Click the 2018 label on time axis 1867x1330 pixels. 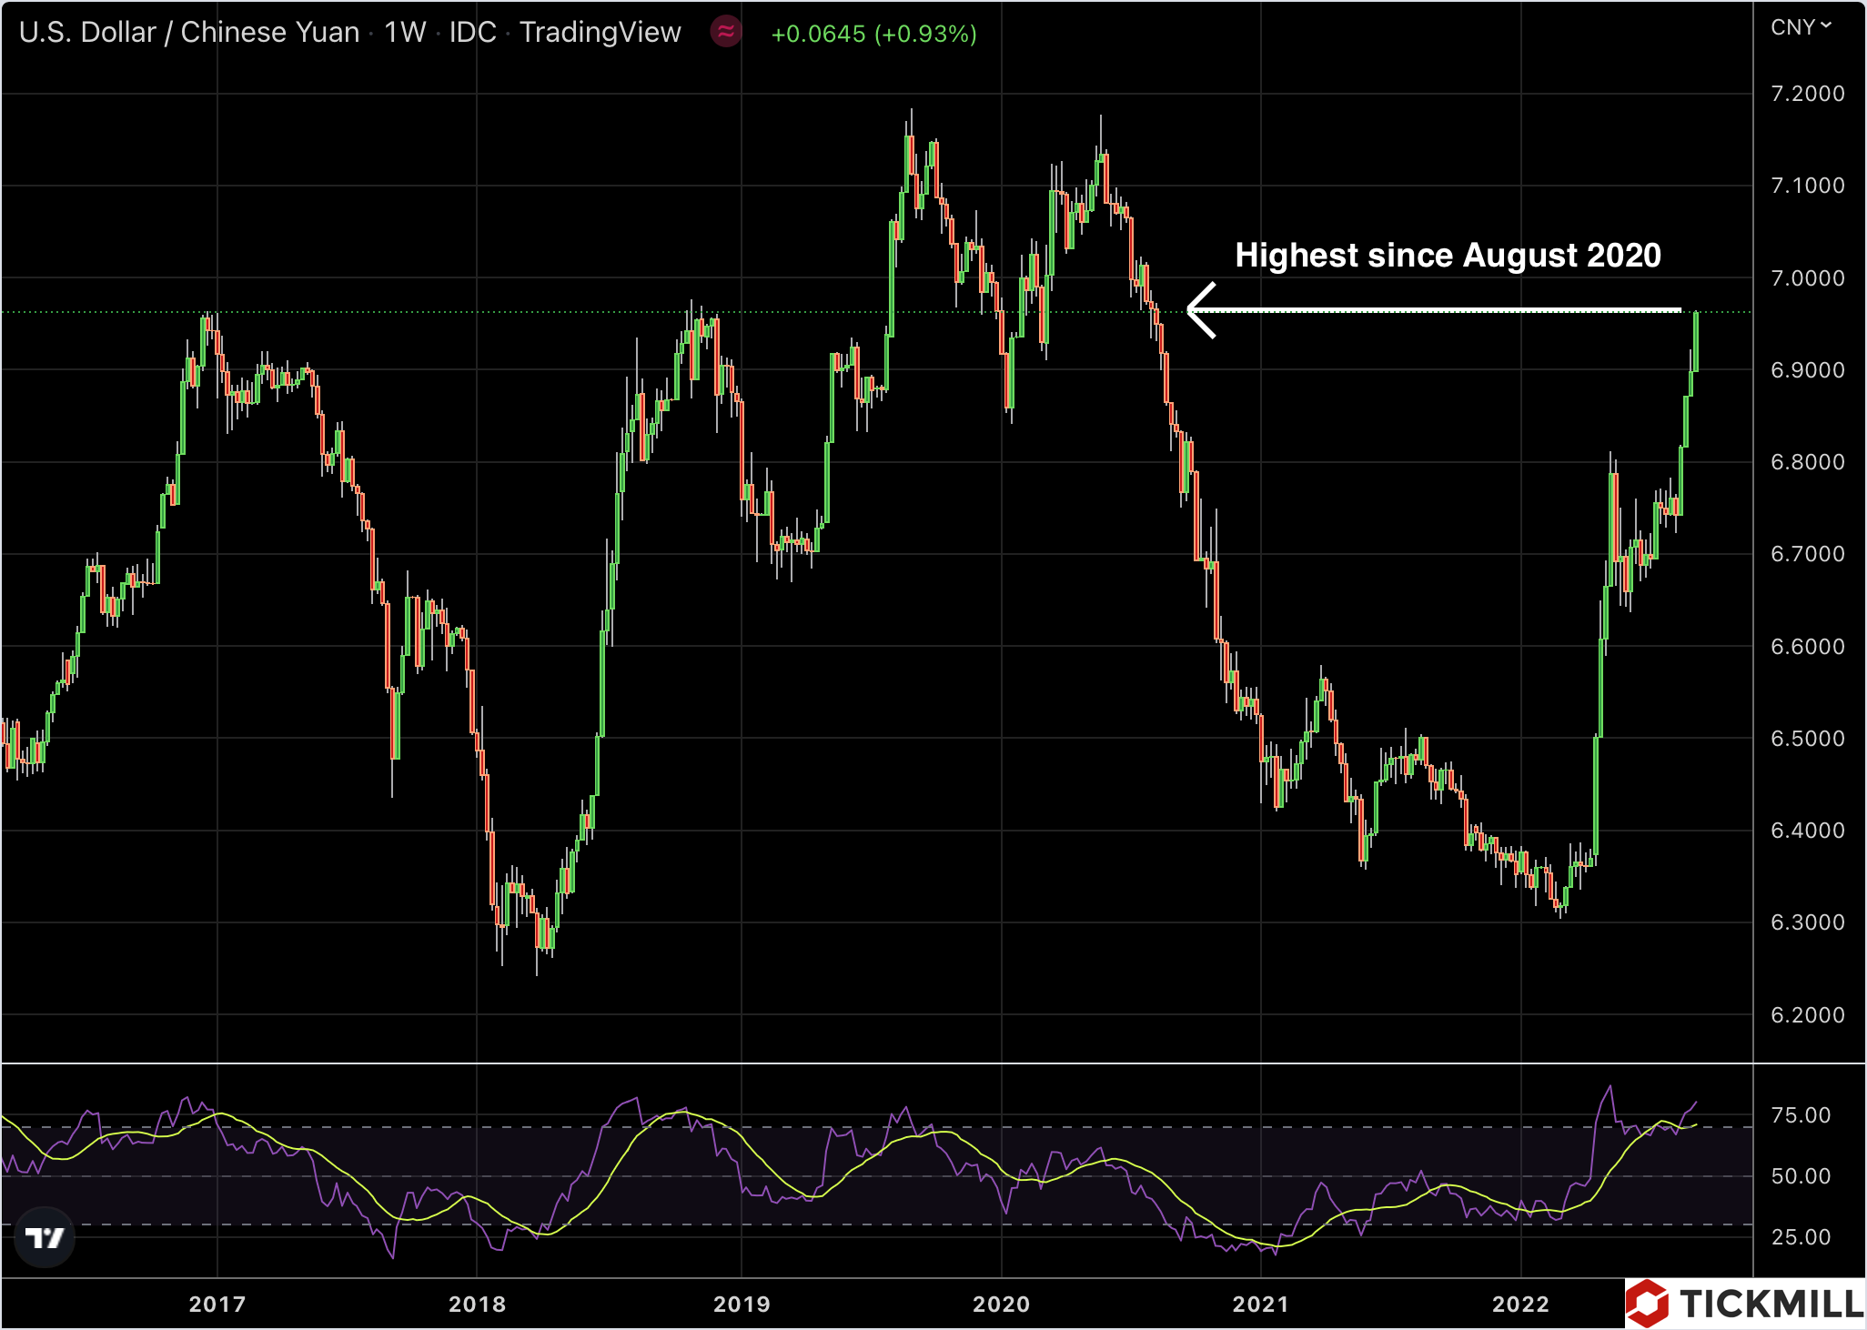pyautogui.click(x=477, y=1304)
